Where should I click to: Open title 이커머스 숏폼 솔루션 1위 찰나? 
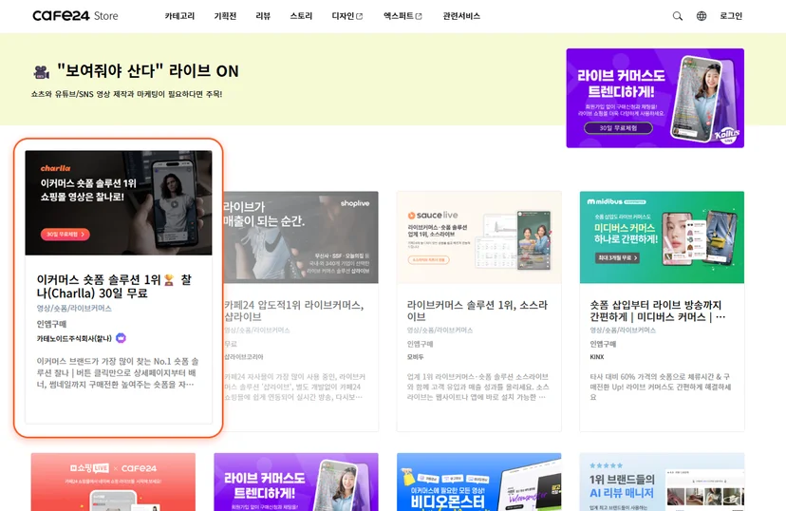[x=114, y=286]
